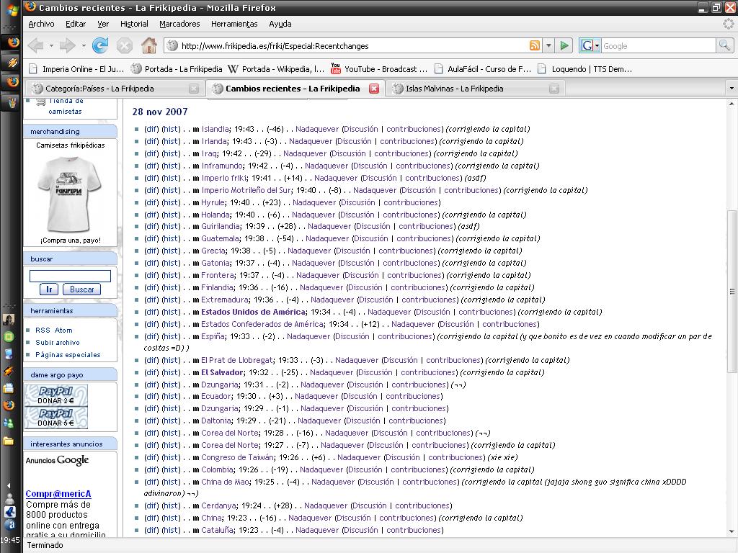Open the Marcadores menu

pos(179,24)
